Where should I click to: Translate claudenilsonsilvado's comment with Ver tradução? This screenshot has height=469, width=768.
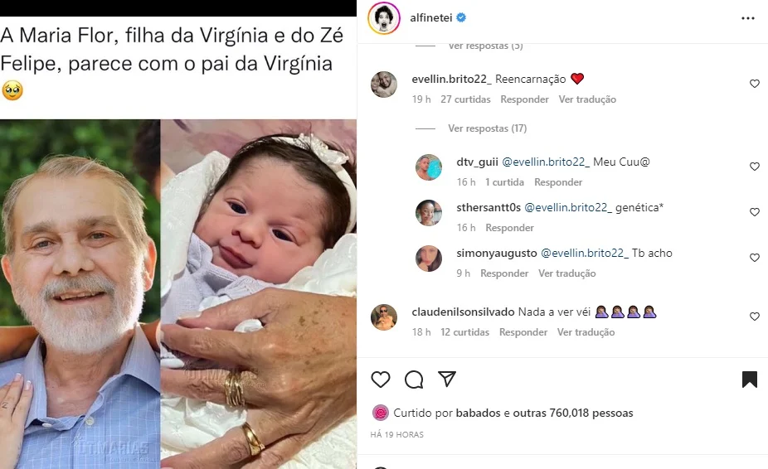(x=586, y=332)
